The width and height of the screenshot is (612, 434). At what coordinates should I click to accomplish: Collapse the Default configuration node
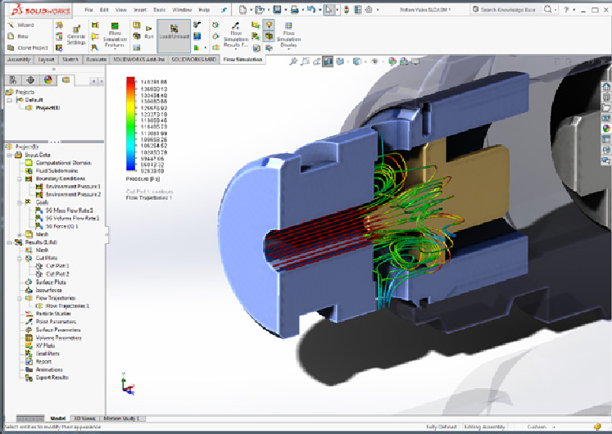[x=9, y=100]
